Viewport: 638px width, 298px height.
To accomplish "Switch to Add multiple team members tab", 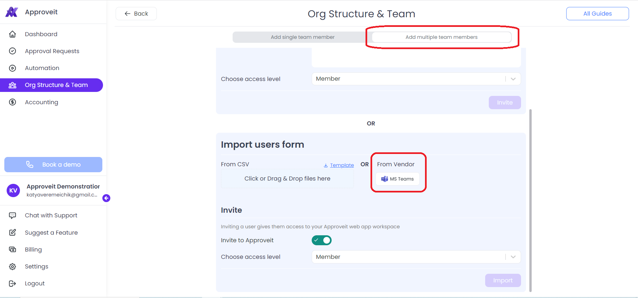I will pyautogui.click(x=441, y=37).
